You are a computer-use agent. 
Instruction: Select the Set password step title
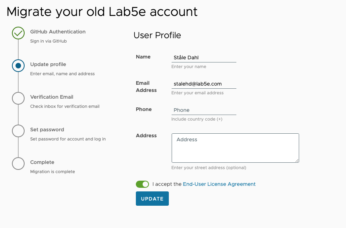pos(47,130)
